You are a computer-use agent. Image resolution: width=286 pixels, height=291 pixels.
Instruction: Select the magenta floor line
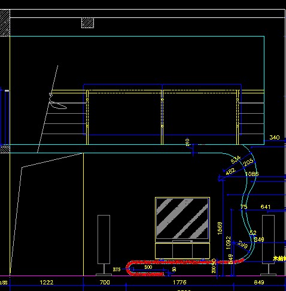143,276
